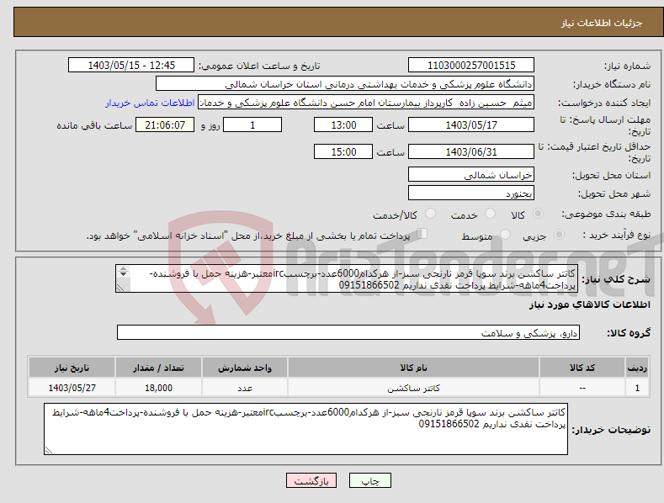Image resolution: width=664 pixels, height=503 pixels.
Task: Click the unit cell عدد
Action: click(x=245, y=388)
